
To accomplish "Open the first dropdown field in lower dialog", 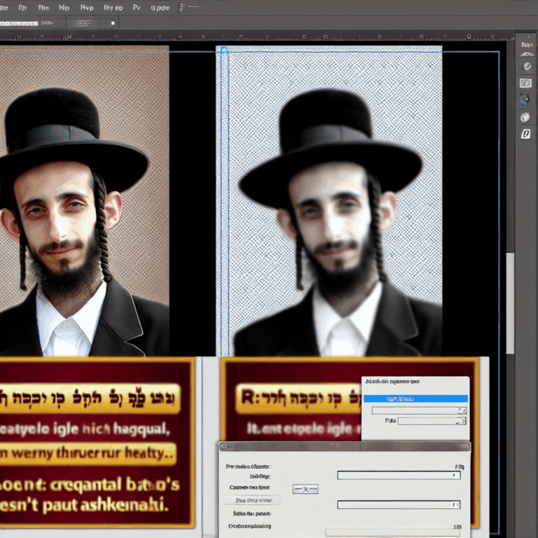I will [398, 475].
